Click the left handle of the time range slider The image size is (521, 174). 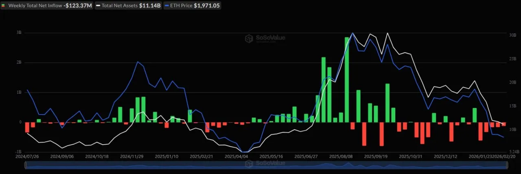pos(25,165)
